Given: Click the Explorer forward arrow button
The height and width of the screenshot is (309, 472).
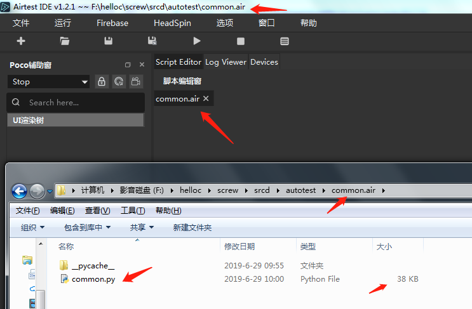Looking at the screenshot, I should coord(37,191).
